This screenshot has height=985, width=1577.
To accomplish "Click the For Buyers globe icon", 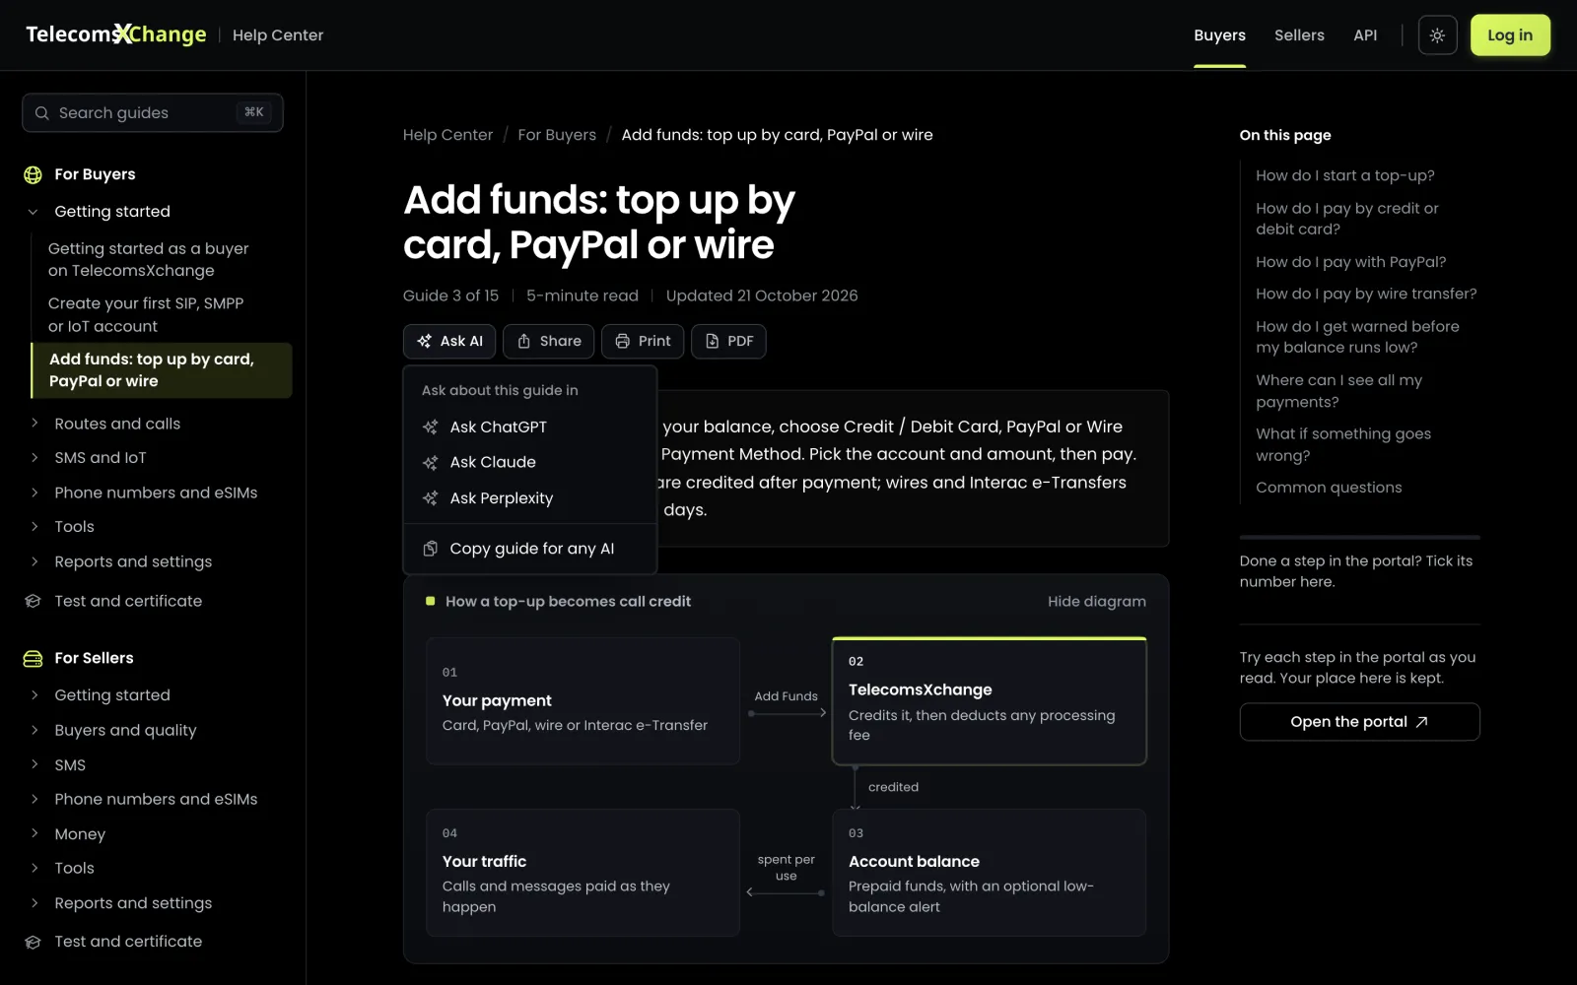I will 34,174.
